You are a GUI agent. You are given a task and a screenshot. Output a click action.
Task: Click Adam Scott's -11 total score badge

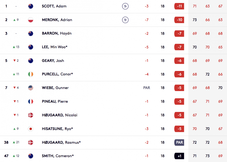[179, 6]
